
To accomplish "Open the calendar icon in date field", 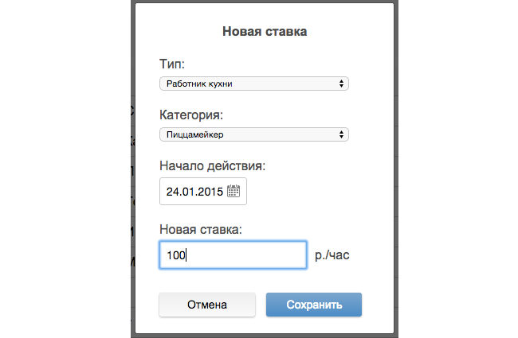I will tap(233, 191).
